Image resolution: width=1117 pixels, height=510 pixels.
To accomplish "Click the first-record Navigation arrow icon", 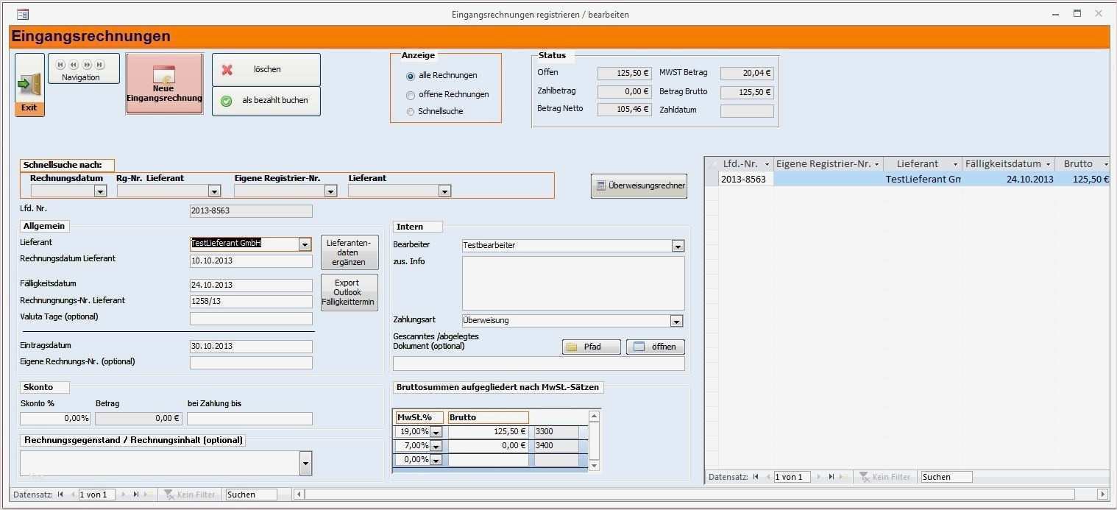I will [x=60, y=65].
